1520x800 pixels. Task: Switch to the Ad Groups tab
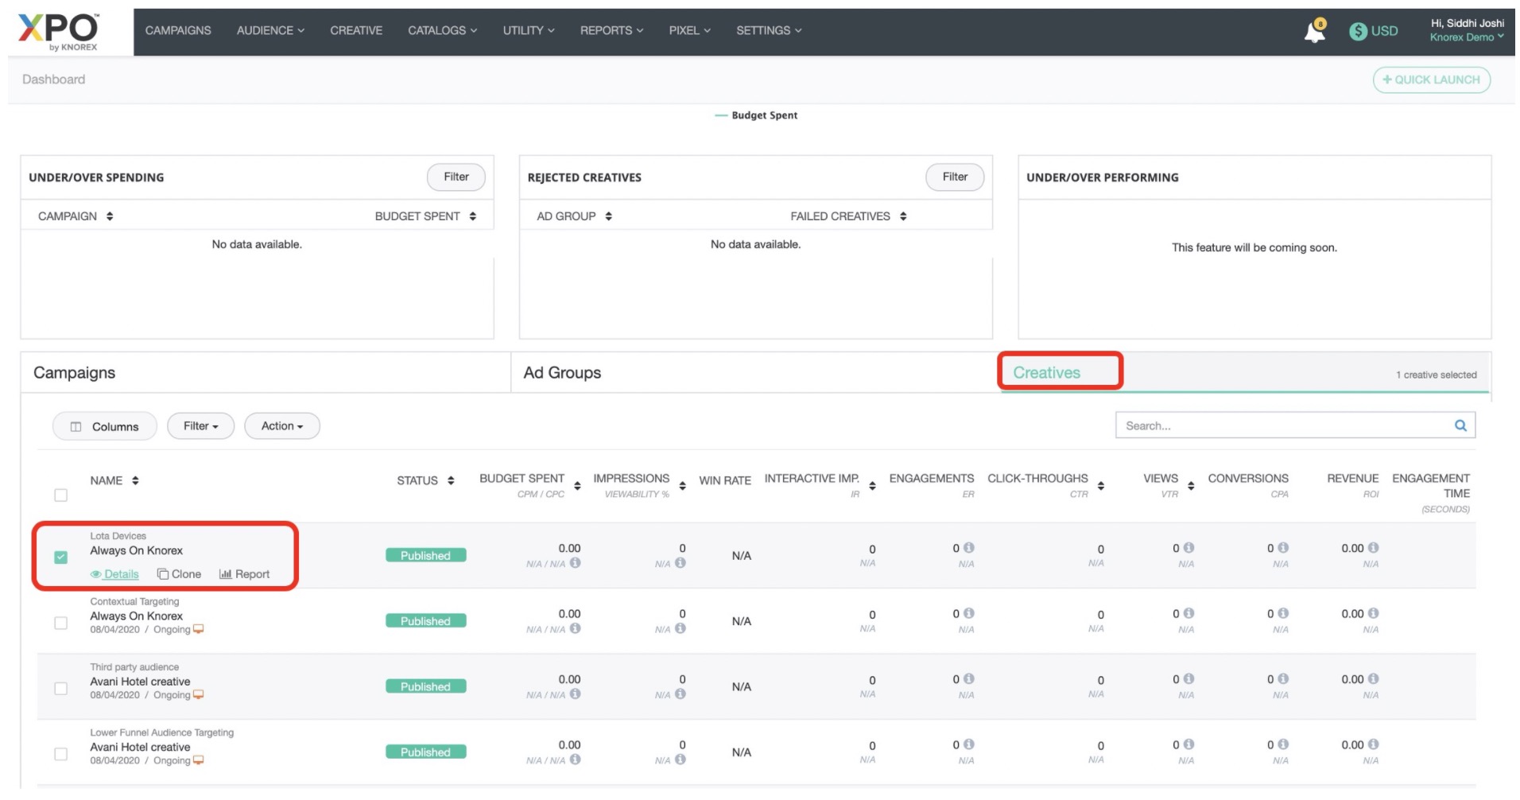[561, 373]
